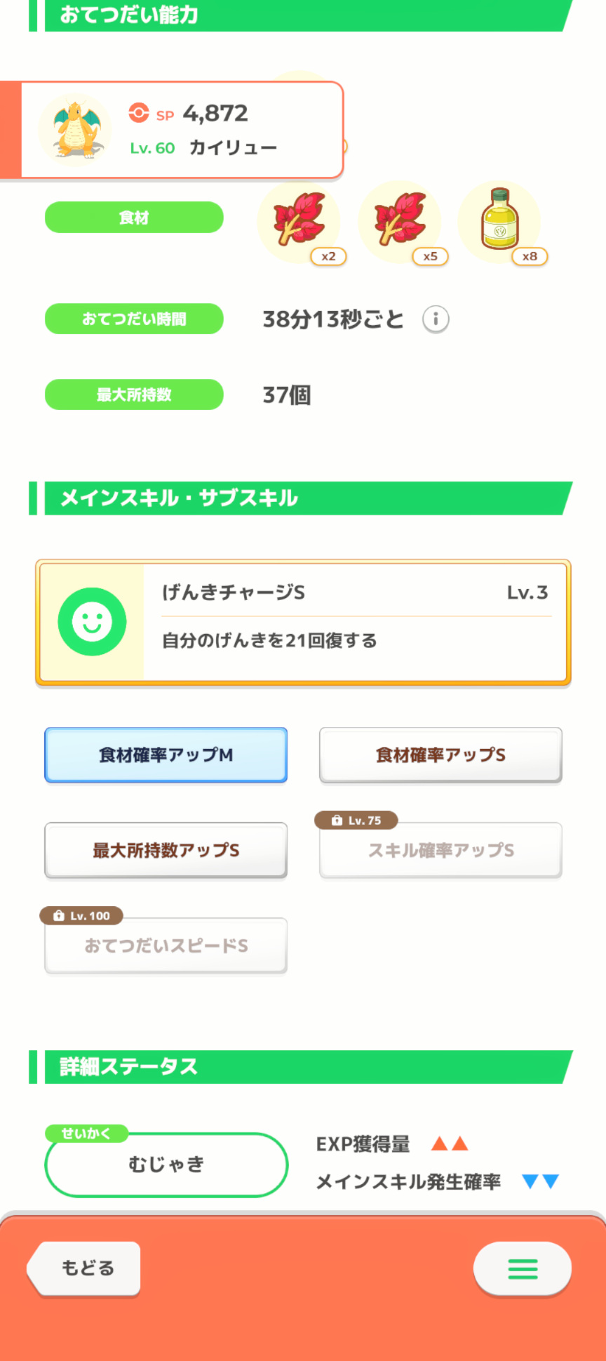Tap the Lv. 75 lock badge
The width and height of the screenshot is (606, 1361).
(x=356, y=820)
